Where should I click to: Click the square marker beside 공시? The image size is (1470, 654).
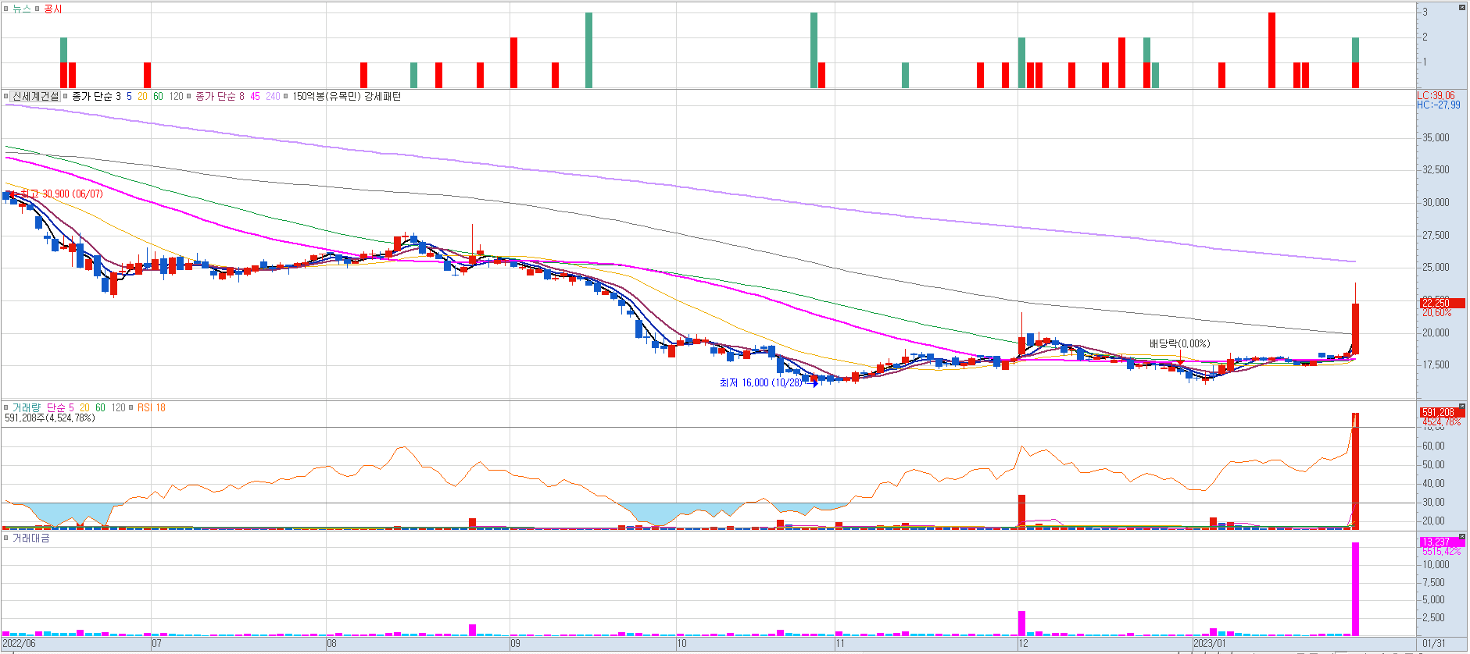[37, 9]
